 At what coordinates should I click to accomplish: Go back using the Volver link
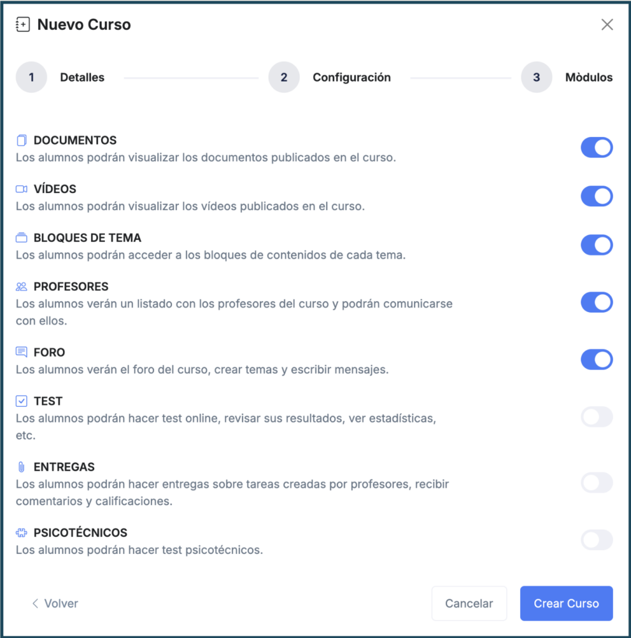(55, 603)
